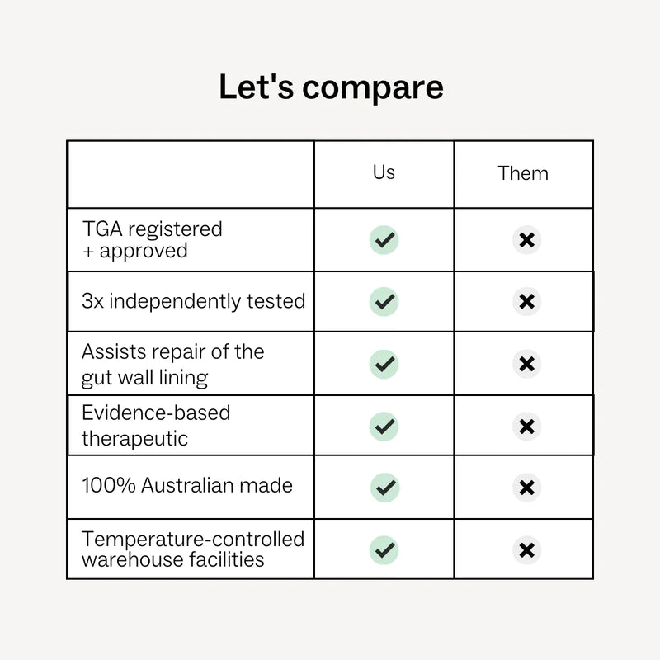Click the 'TGA registered + approved' label
Image resolution: width=660 pixels, height=660 pixels.
pos(153,239)
